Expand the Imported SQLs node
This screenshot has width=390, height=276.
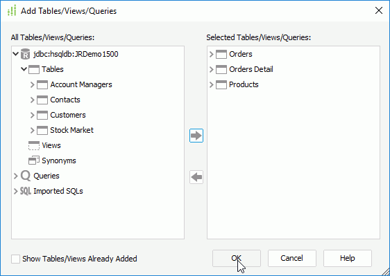[16, 191]
